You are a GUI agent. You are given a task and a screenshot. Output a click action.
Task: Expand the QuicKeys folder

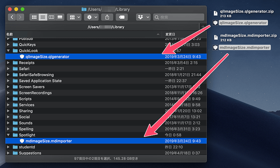(x=8, y=44)
